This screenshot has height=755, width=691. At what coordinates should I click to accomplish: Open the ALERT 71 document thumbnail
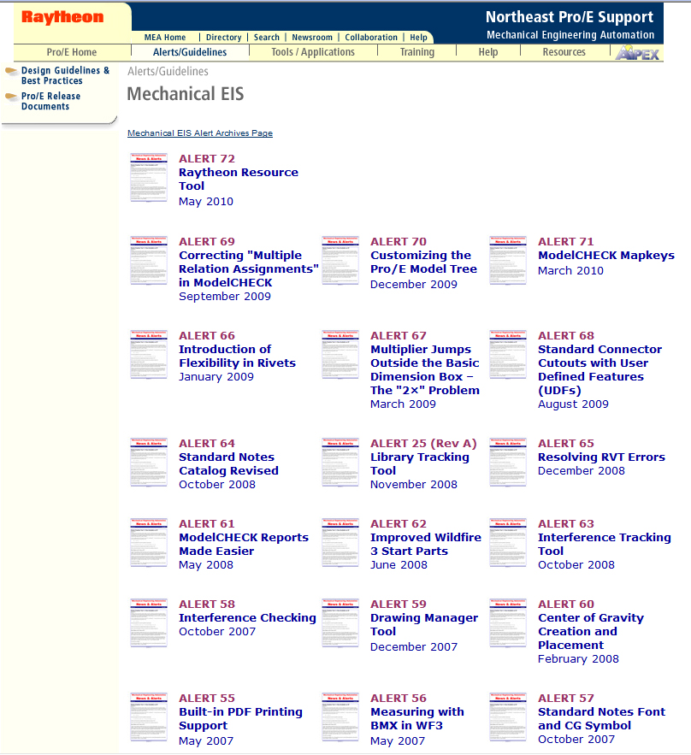pyautogui.click(x=508, y=261)
